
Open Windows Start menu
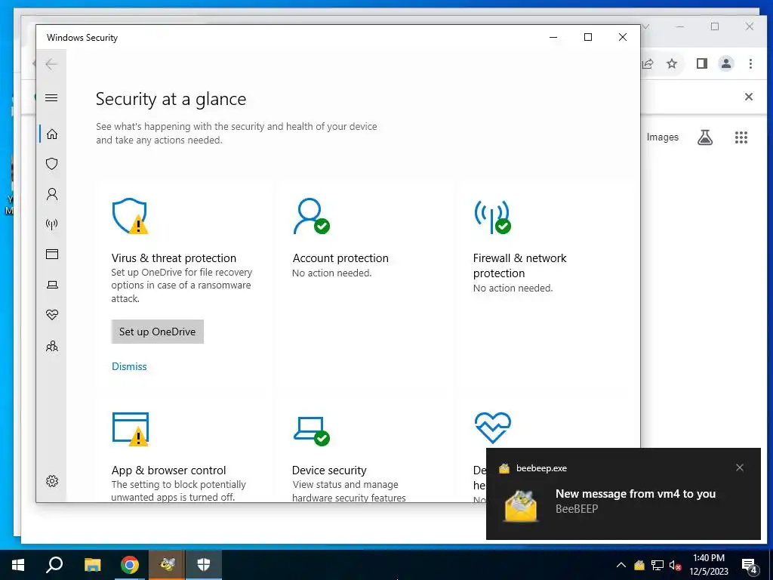click(18, 565)
